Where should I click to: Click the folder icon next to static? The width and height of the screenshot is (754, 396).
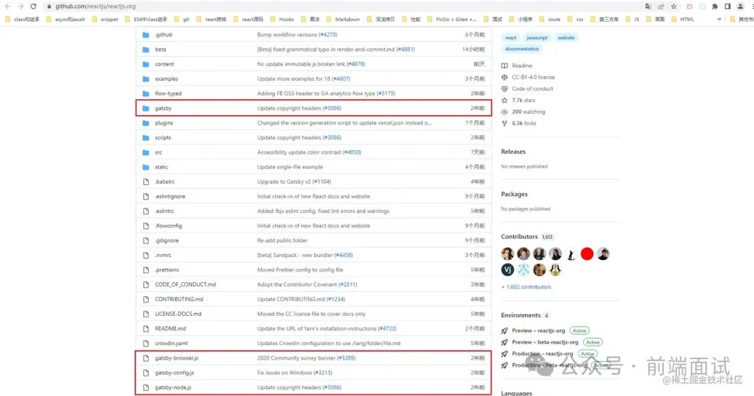[146, 167]
